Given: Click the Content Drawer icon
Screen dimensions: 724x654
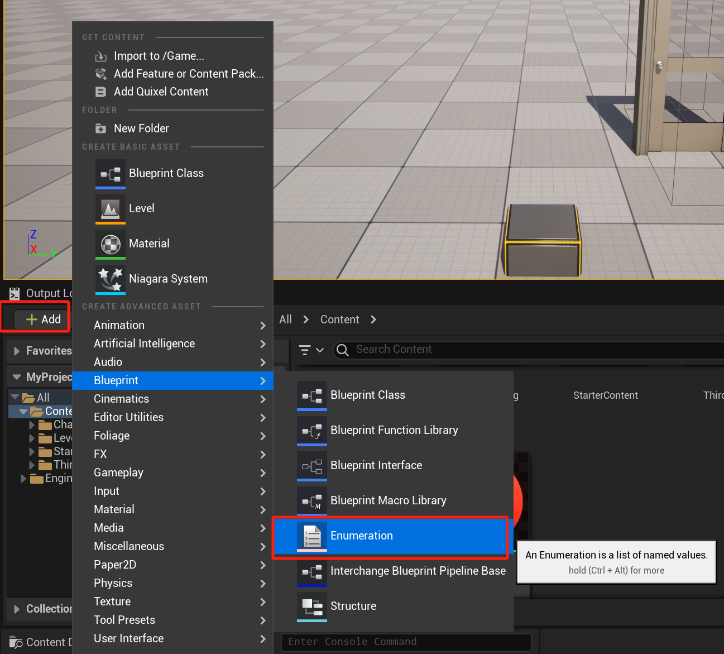Looking at the screenshot, I should [x=16, y=643].
